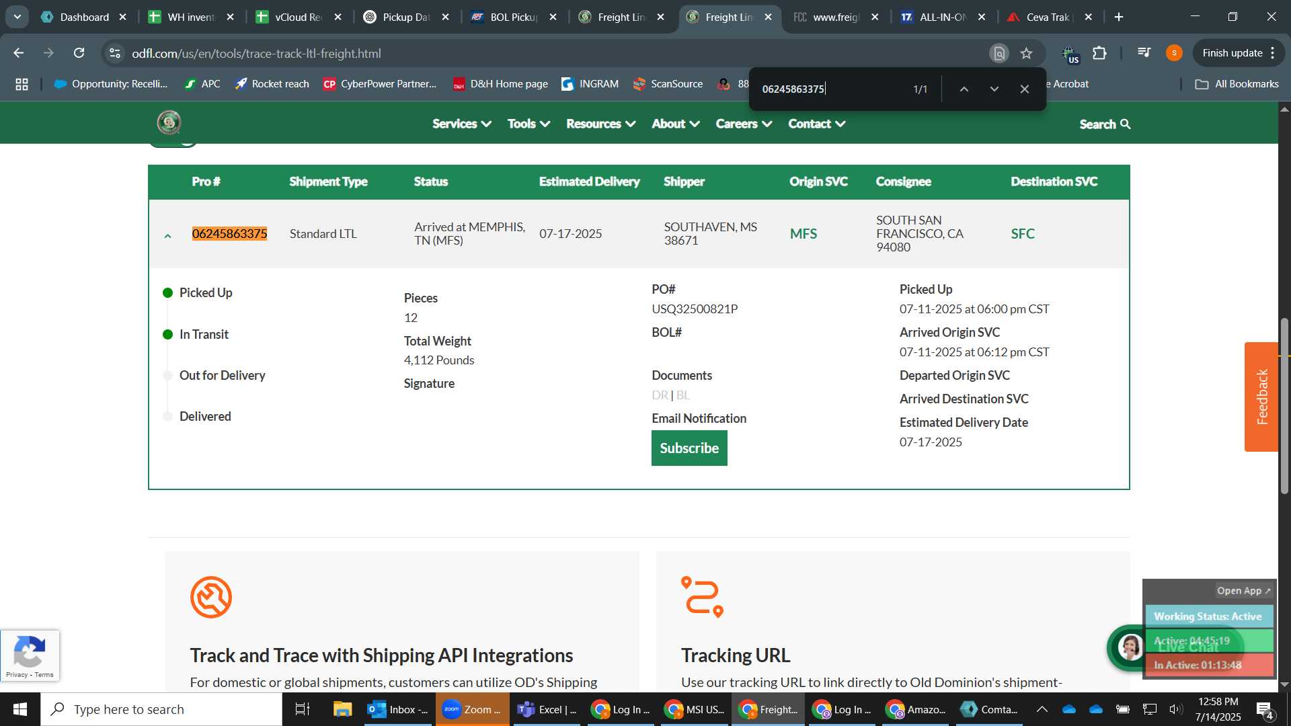Viewport: 1291px width, 726px height.
Task: Switch to the Ceva Trak tab
Action: 1049,17
